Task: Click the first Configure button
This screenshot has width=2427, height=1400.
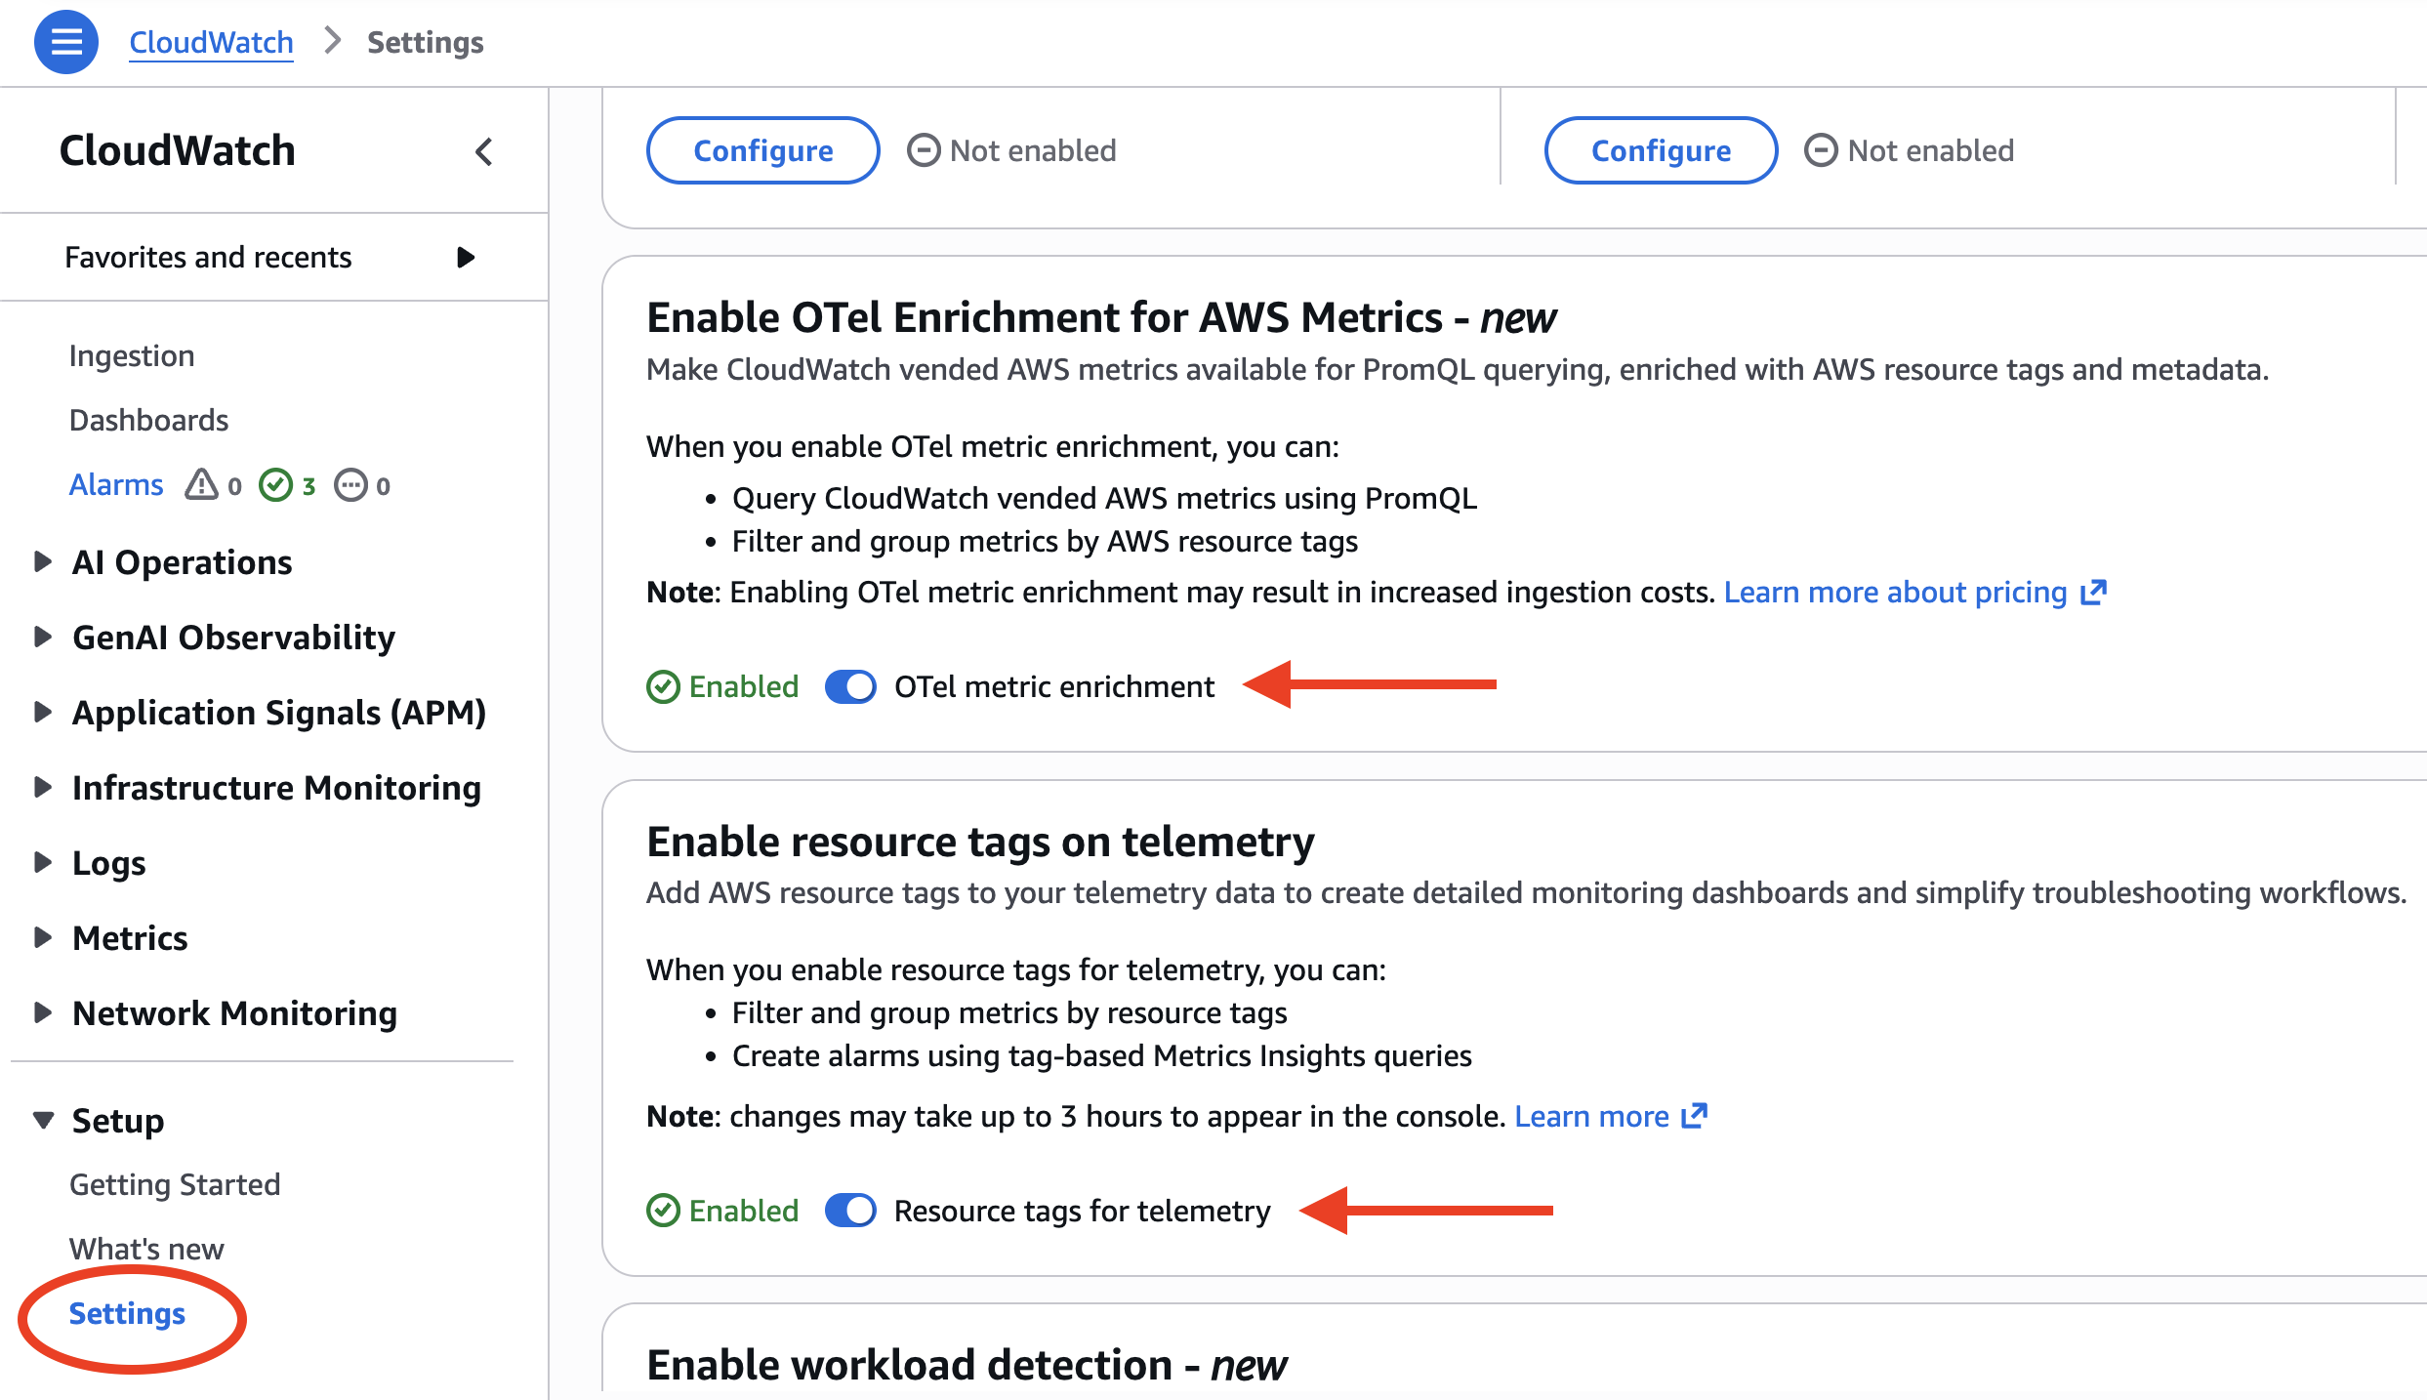Action: (762, 150)
